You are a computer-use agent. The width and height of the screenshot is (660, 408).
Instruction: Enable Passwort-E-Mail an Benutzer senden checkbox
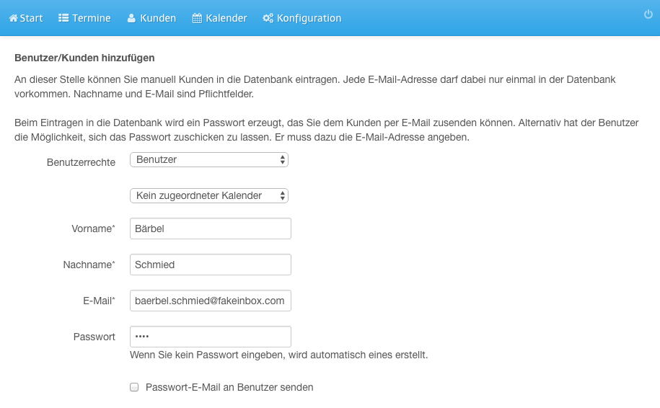(x=134, y=387)
